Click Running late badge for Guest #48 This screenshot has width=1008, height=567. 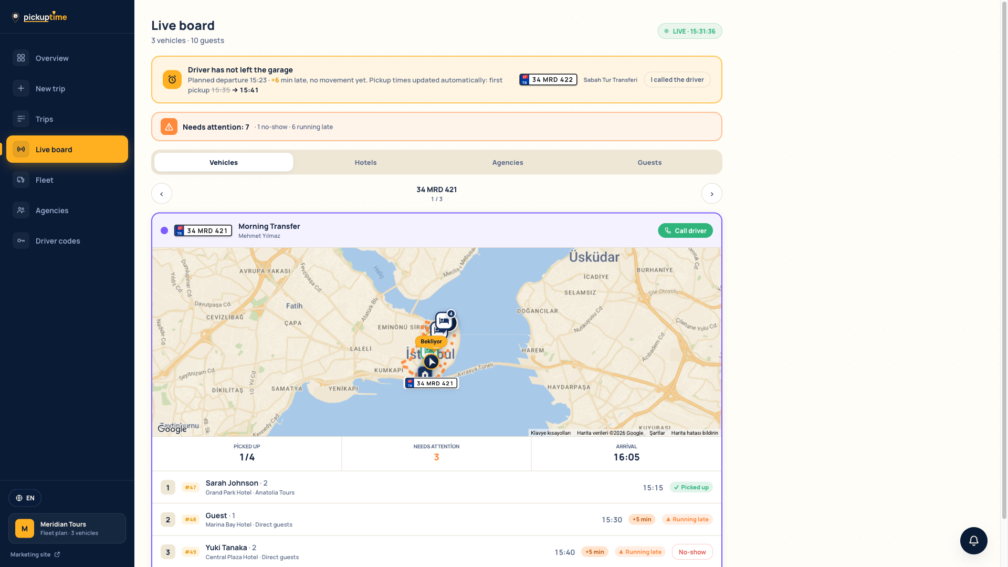687,520
